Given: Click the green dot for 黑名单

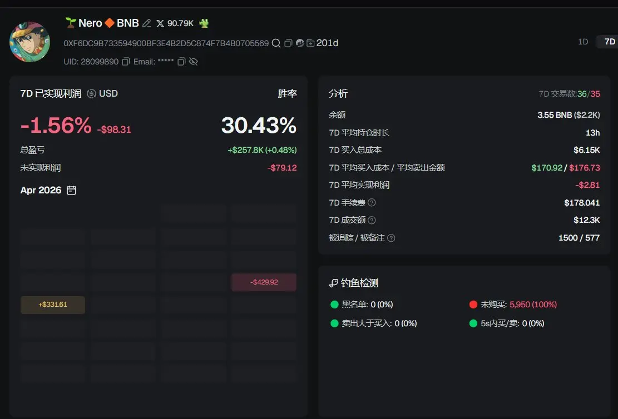Looking at the screenshot, I should (x=335, y=305).
